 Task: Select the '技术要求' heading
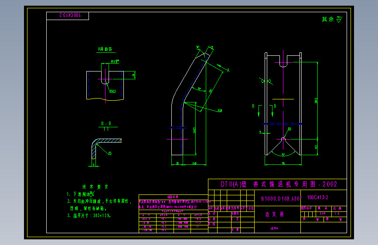click(x=95, y=187)
